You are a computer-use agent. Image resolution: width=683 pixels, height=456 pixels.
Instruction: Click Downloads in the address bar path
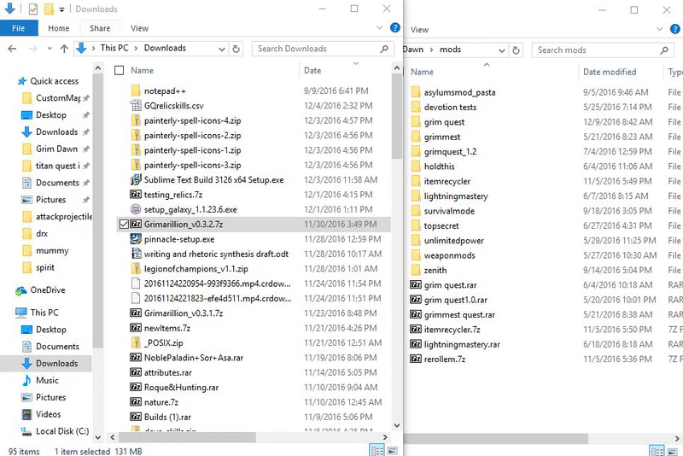[x=165, y=48]
